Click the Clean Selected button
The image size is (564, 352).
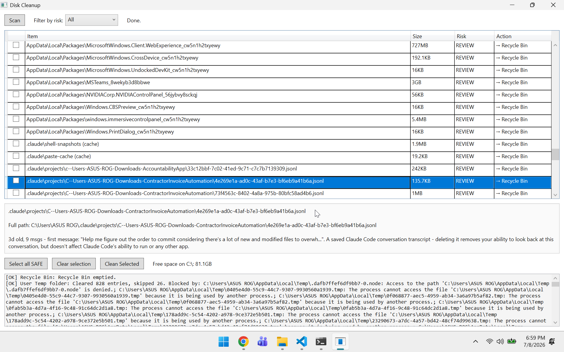(x=122, y=264)
